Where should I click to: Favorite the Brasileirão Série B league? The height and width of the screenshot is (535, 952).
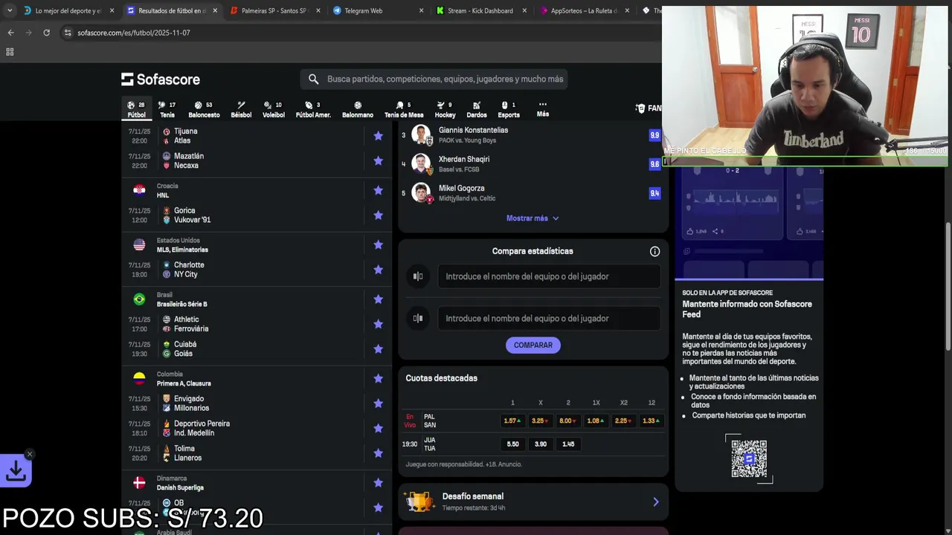pyautogui.click(x=378, y=299)
